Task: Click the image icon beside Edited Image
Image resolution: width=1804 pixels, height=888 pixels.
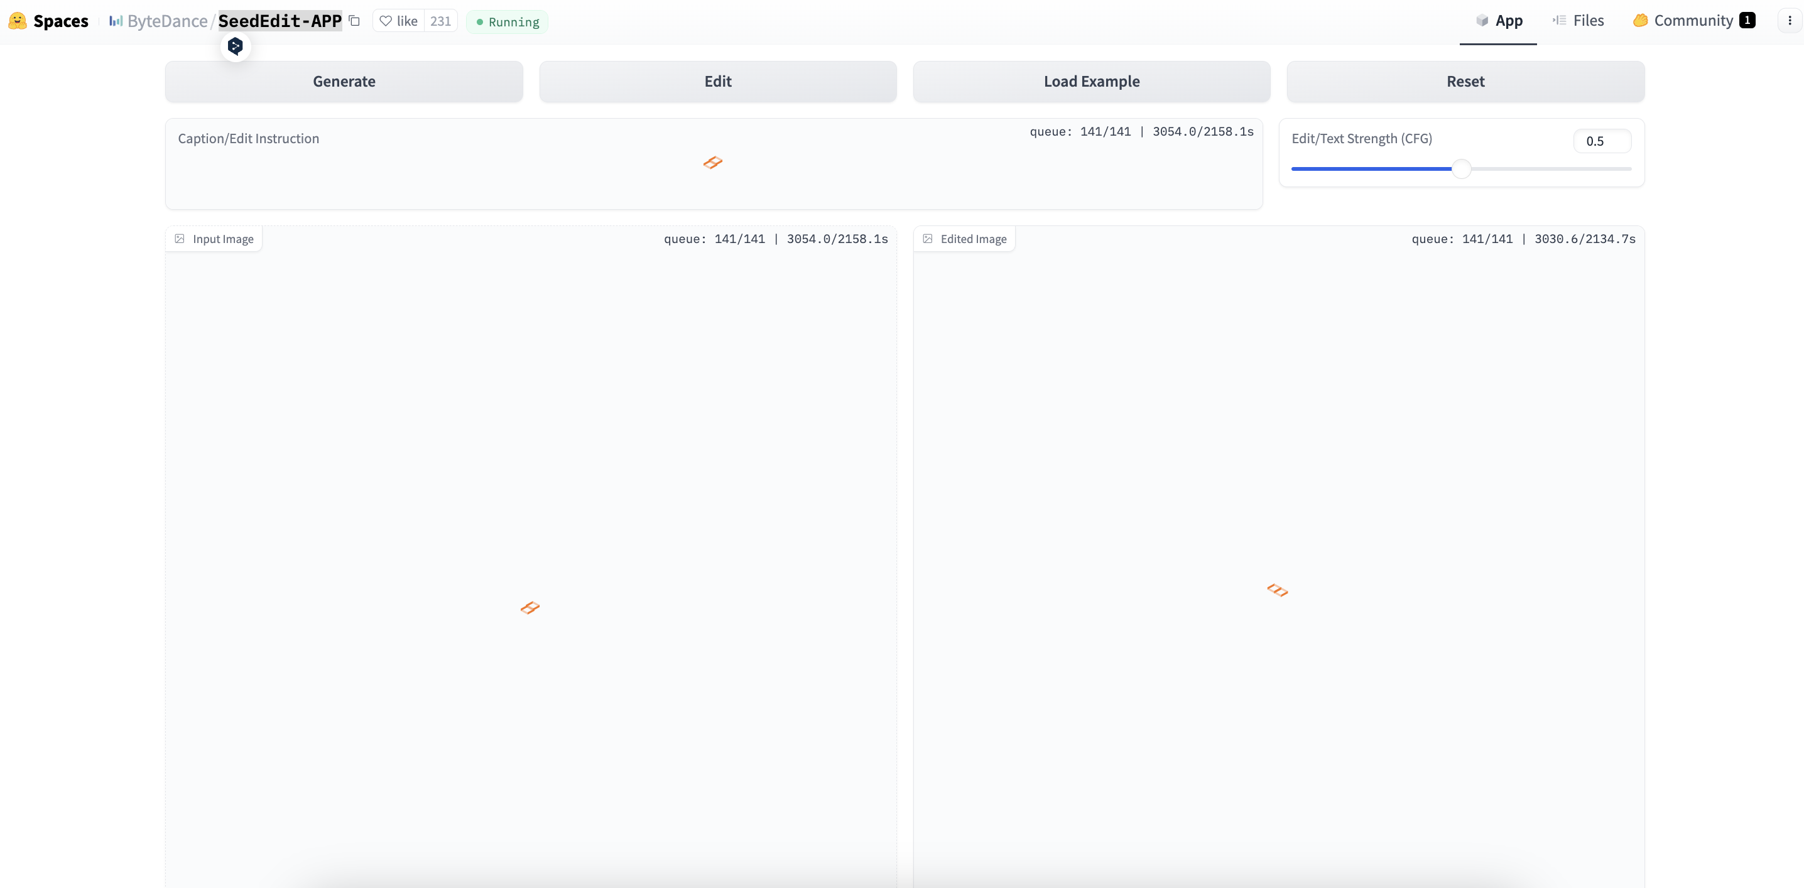Action: 927,239
